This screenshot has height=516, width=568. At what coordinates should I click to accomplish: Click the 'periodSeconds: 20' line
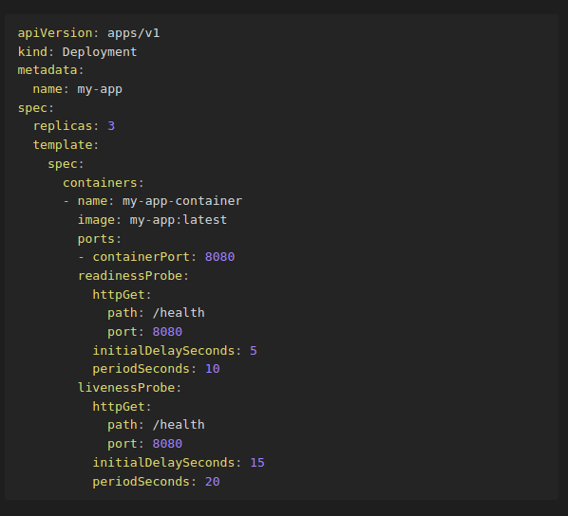tap(156, 482)
